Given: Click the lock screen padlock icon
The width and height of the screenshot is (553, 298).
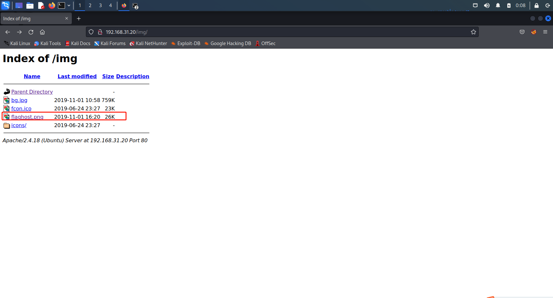Looking at the screenshot, I should click(537, 5).
